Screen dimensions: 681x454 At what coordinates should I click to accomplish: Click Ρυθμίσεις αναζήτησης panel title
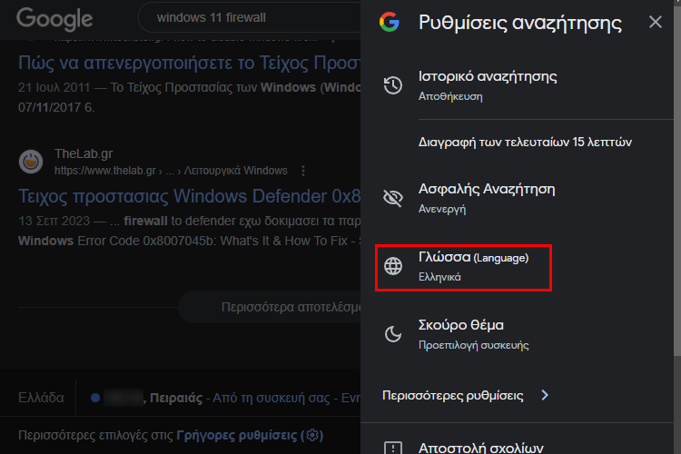coord(520,23)
